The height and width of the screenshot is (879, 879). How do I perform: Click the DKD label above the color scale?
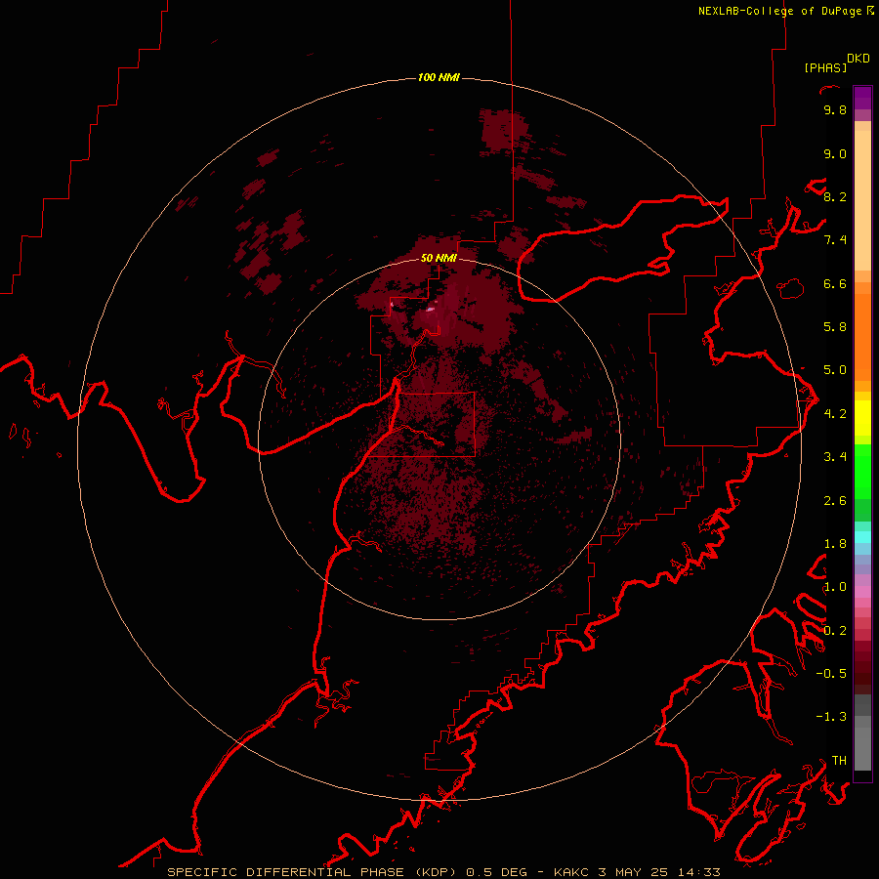[858, 59]
